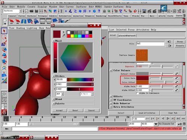Switch to the place2dTexture5 tab
187x140 pixels.
pos(127,36)
